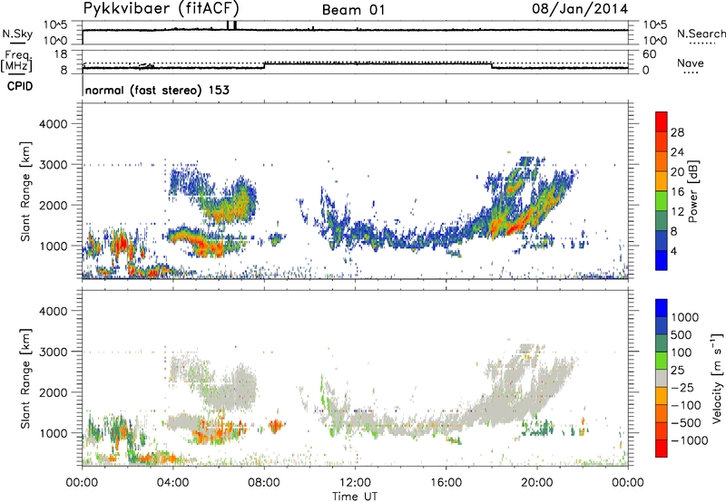Click the 'Time UT' axis title
Screen dimensions: 726x502
355,496
